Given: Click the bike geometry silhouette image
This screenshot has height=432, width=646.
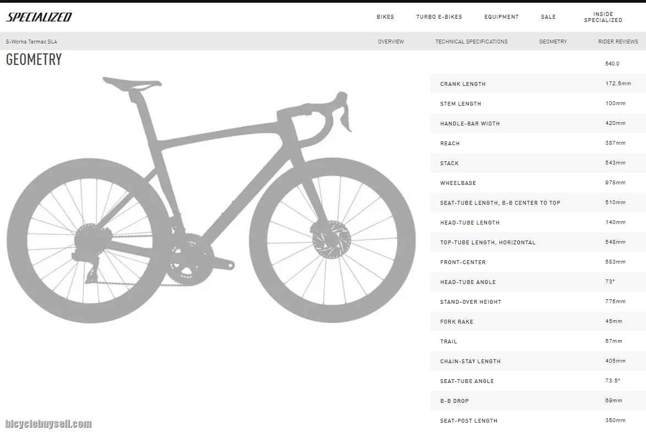Looking at the screenshot, I should click(211, 199).
